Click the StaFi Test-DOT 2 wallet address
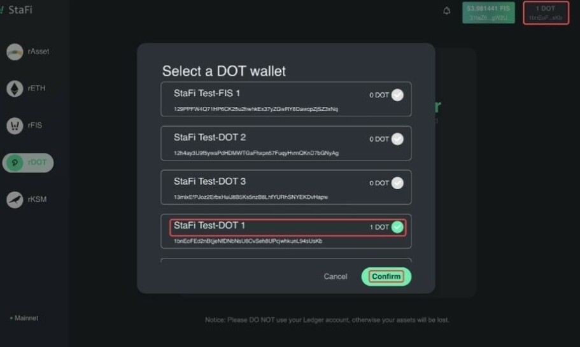 coord(256,153)
